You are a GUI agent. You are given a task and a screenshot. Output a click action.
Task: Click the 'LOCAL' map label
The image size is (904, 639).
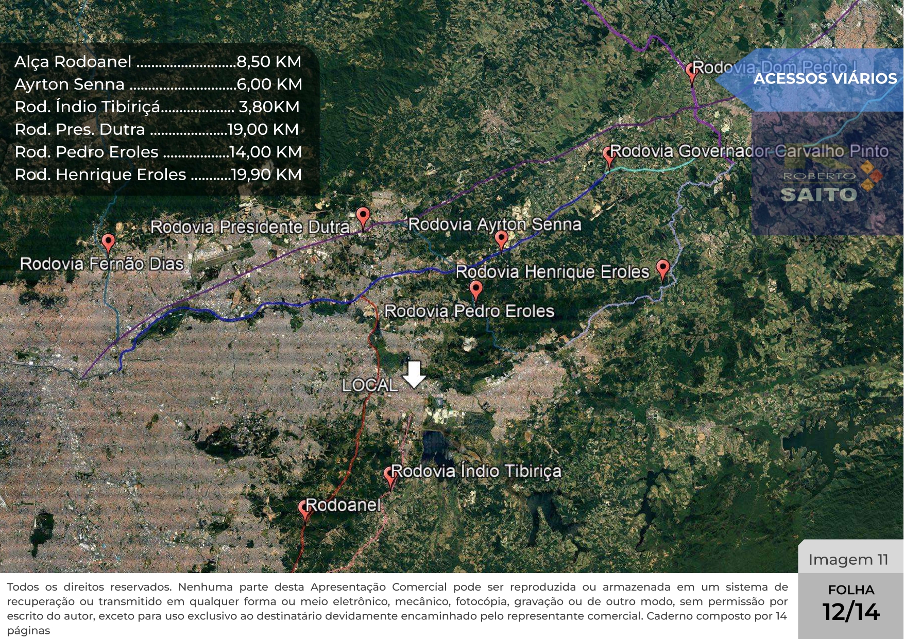point(370,386)
